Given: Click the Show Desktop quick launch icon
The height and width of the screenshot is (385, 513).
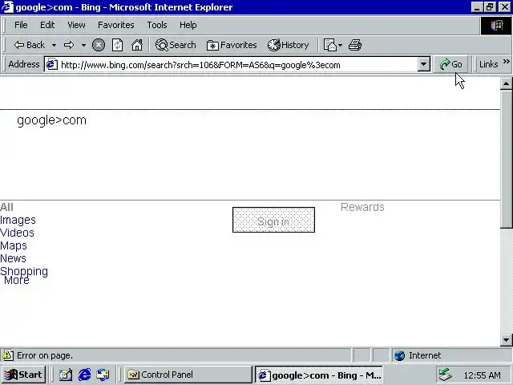Looking at the screenshot, I should click(x=66, y=375).
